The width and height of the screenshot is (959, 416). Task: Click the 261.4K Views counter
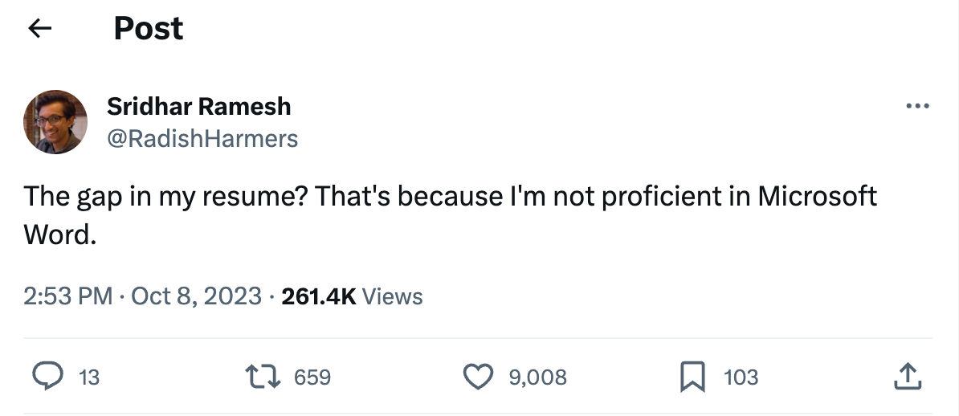coord(353,296)
